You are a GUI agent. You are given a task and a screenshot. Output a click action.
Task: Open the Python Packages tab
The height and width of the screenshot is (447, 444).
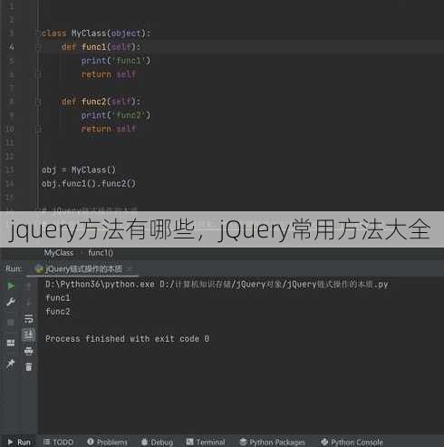coord(272,442)
